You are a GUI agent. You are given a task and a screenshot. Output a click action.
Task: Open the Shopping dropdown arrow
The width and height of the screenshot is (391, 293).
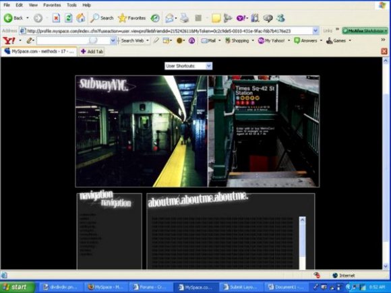coord(253,40)
